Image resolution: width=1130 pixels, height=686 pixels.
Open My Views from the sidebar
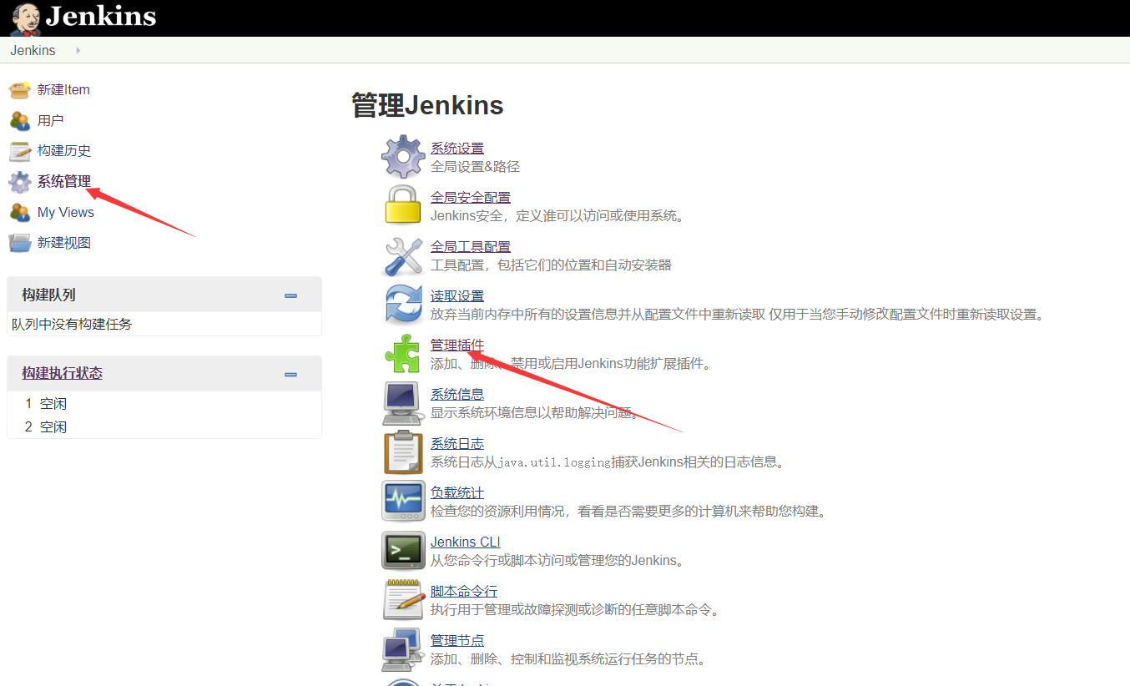[65, 212]
